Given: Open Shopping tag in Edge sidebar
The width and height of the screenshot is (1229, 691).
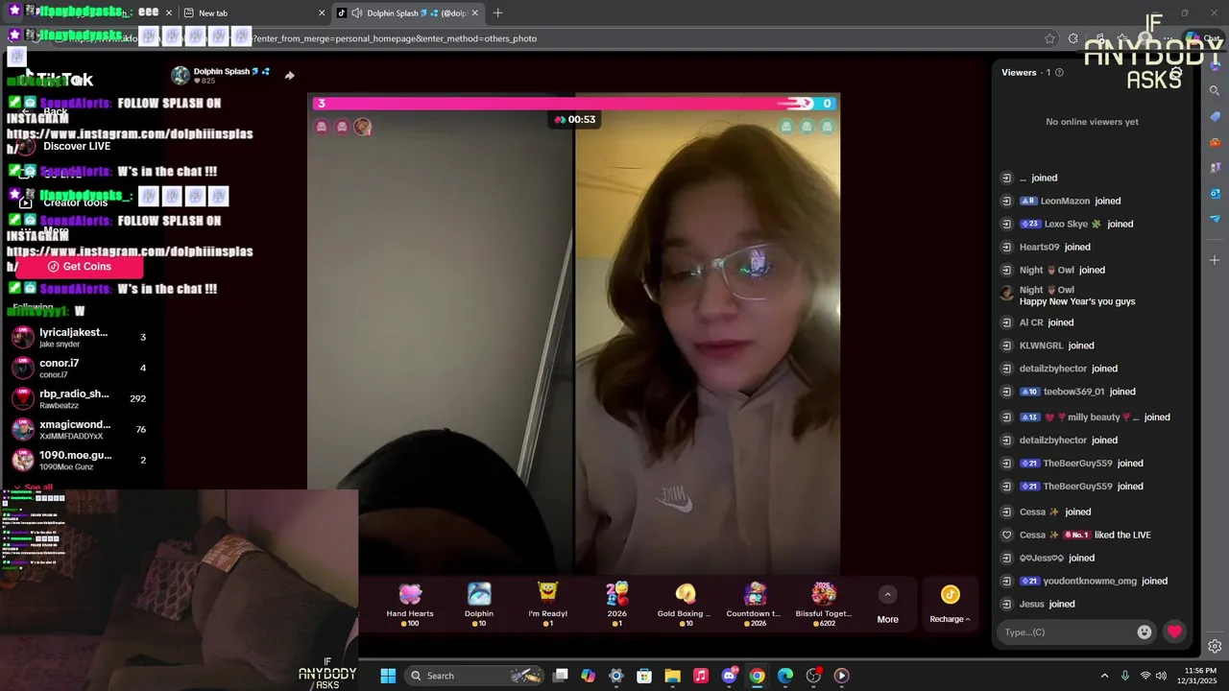Looking at the screenshot, I should [1215, 116].
